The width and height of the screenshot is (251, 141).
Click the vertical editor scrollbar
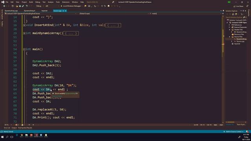pos(223,69)
